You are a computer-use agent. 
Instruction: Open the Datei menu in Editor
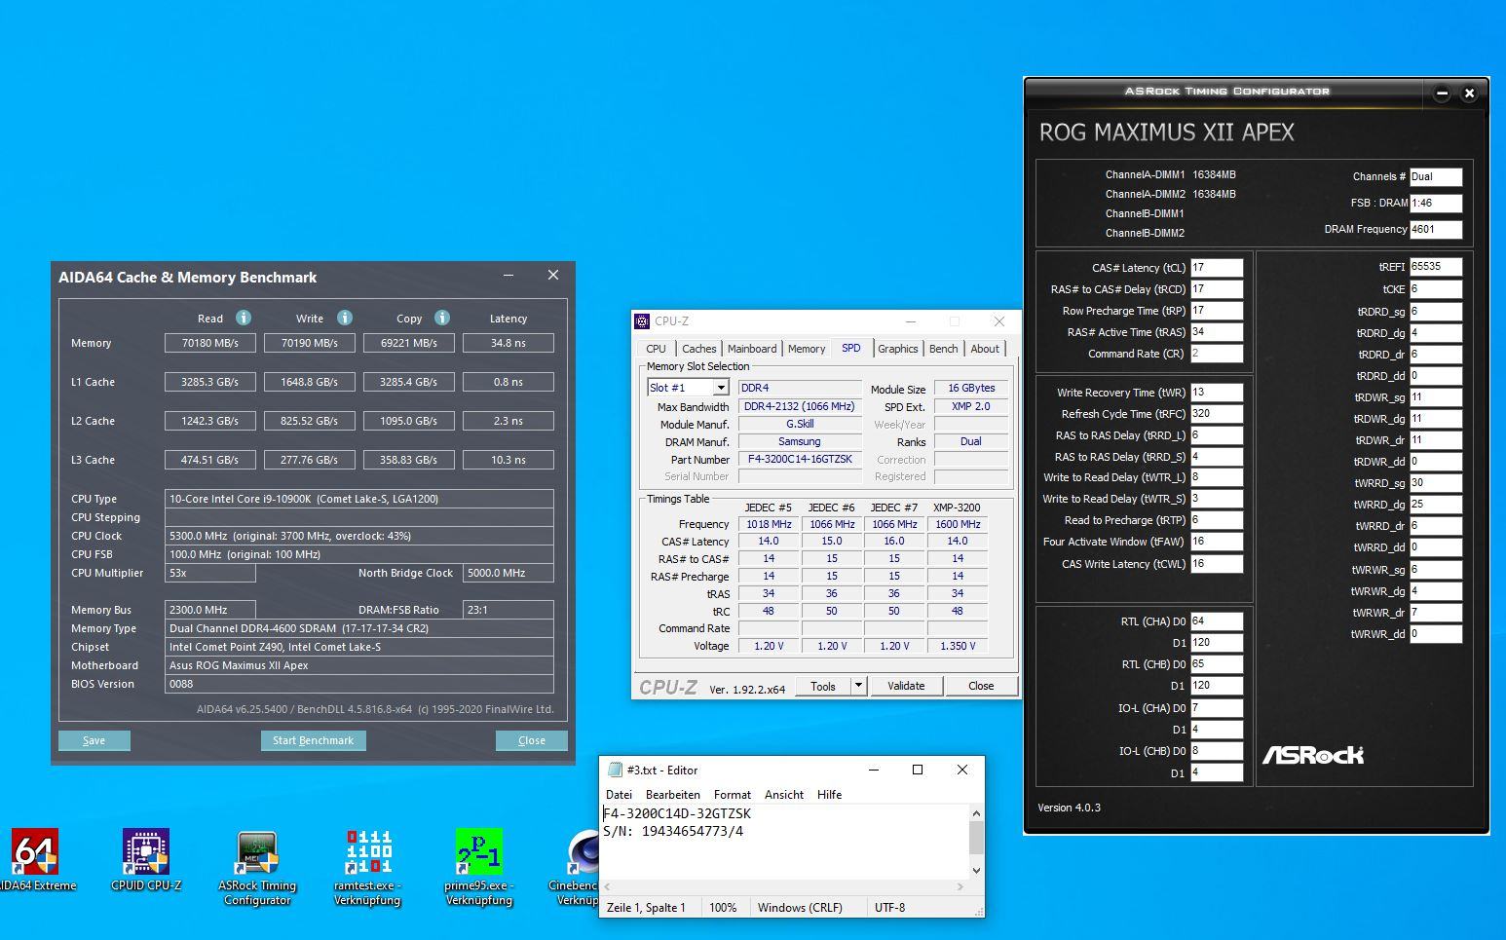(x=619, y=795)
